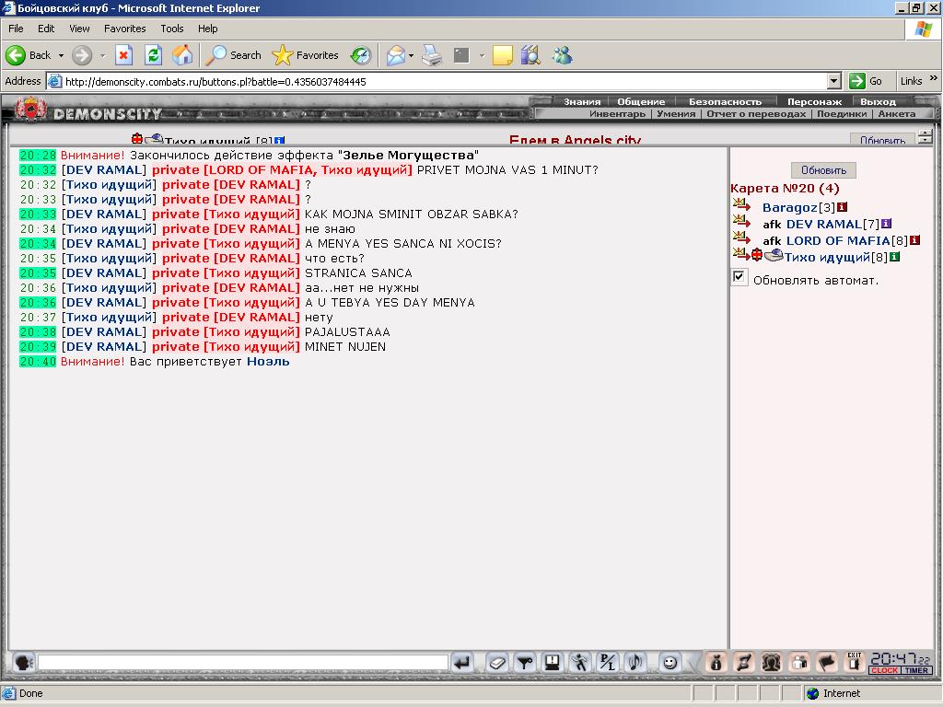This screenshot has height=707, width=943.
Task: Send private message arrow icon for Baragoz
Action: [x=741, y=205]
